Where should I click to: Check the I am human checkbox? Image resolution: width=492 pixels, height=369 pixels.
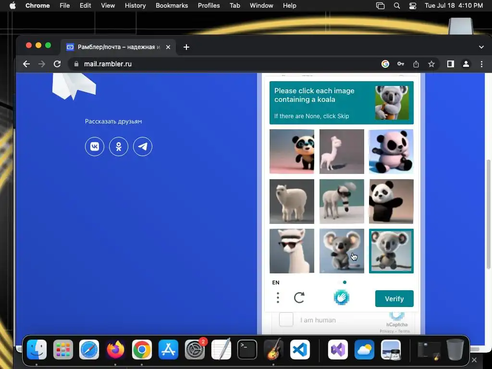click(286, 320)
